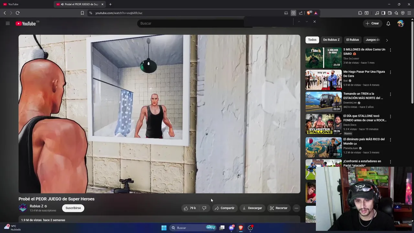Open the Brave Shields lion icon
414x233 pixels.
(309, 13)
